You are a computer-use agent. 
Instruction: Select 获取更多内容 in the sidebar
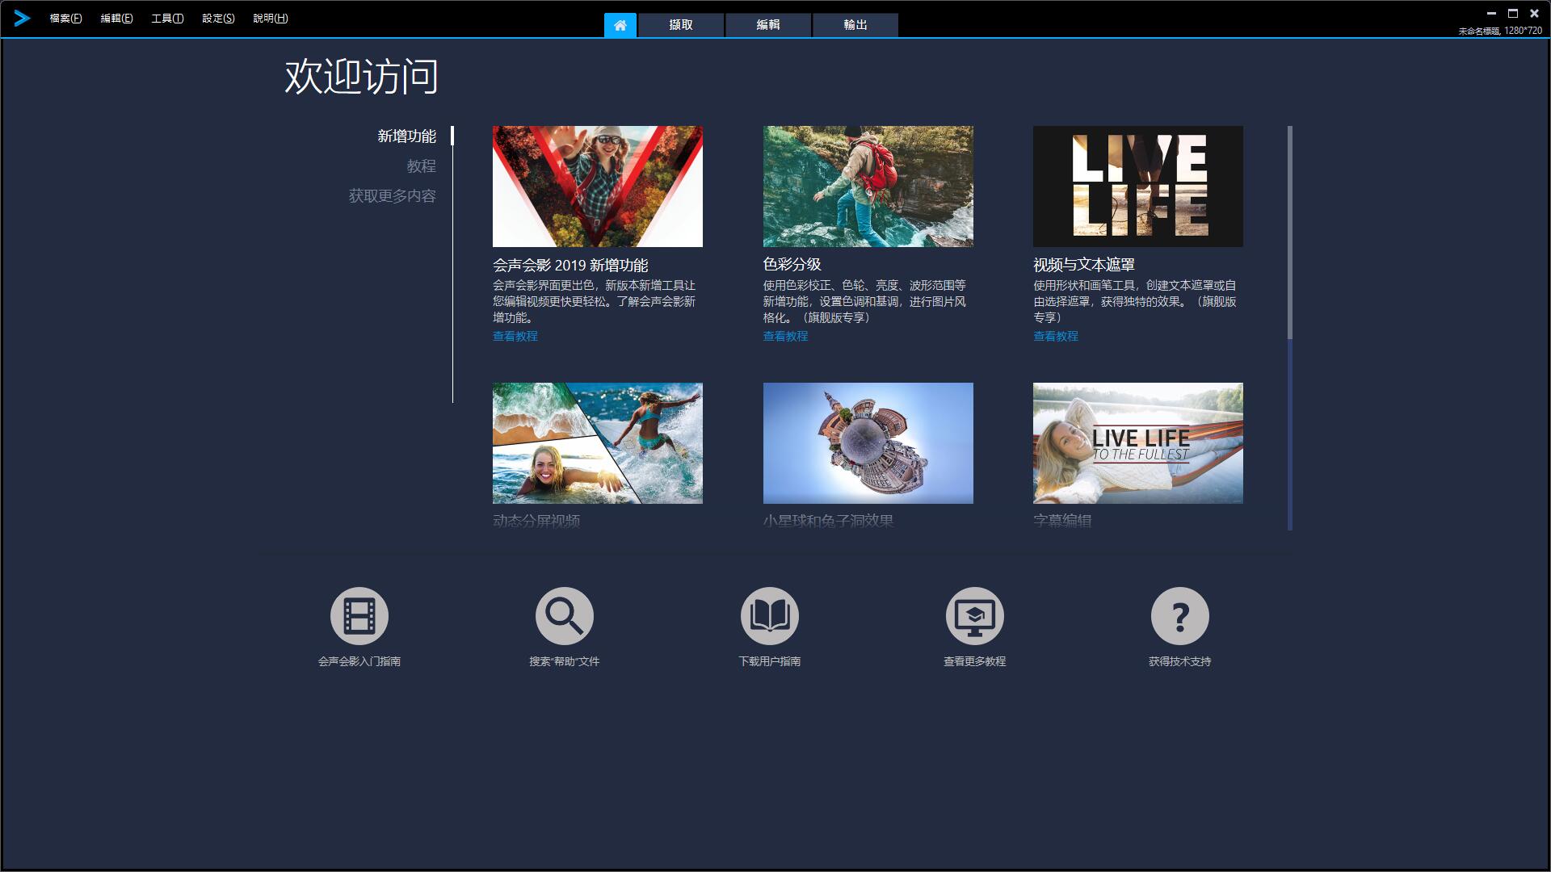coord(392,195)
